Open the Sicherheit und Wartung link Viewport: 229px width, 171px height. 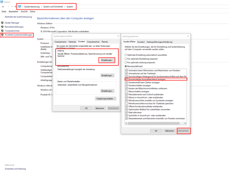(x=15, y=169)
